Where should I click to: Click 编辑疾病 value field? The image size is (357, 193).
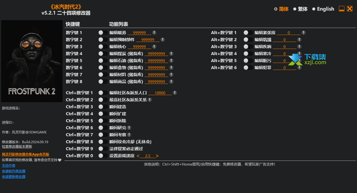pos(284,47)
